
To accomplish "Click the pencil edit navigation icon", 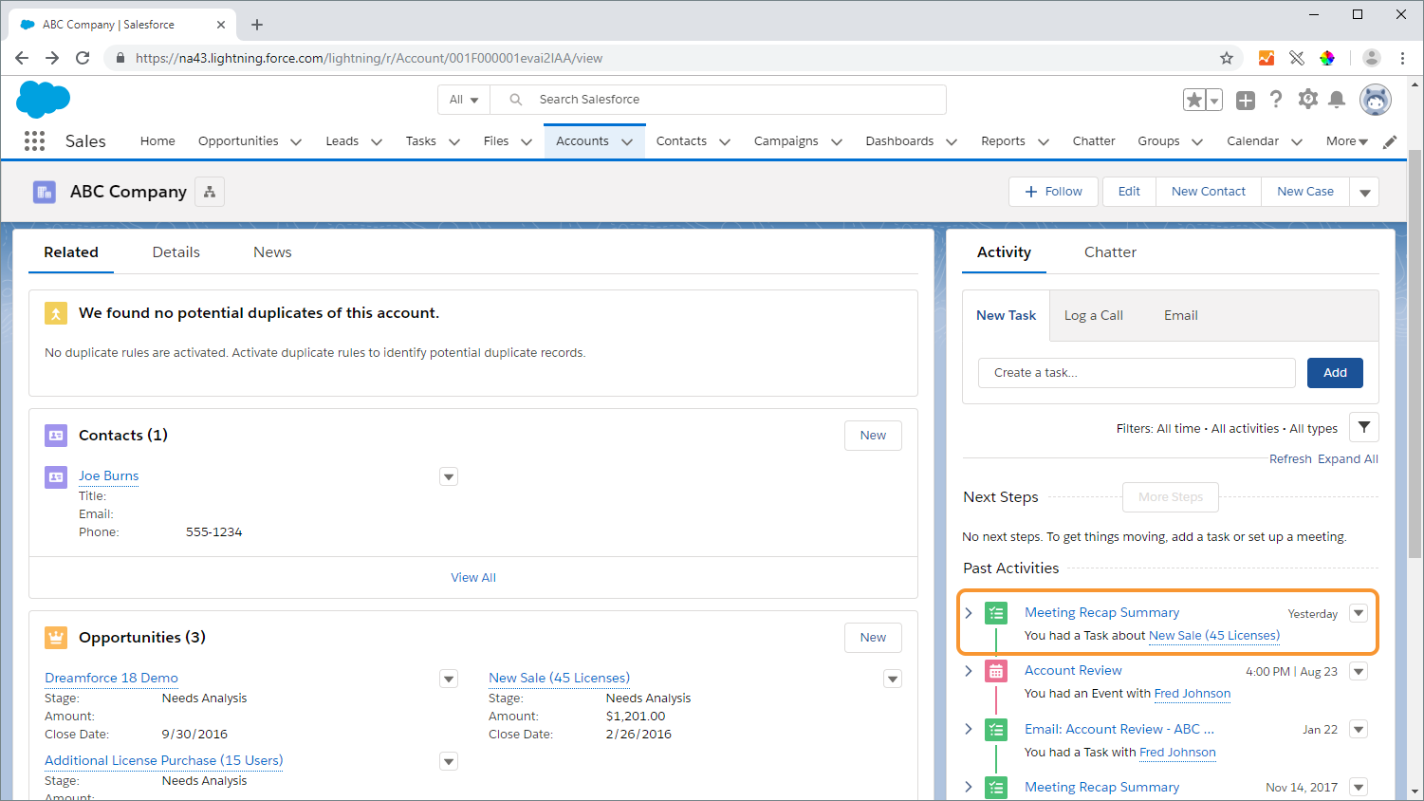I will [1390, 141].
